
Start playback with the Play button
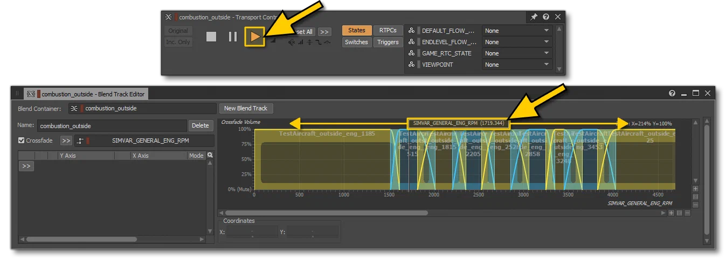click(x=255, y=37)
